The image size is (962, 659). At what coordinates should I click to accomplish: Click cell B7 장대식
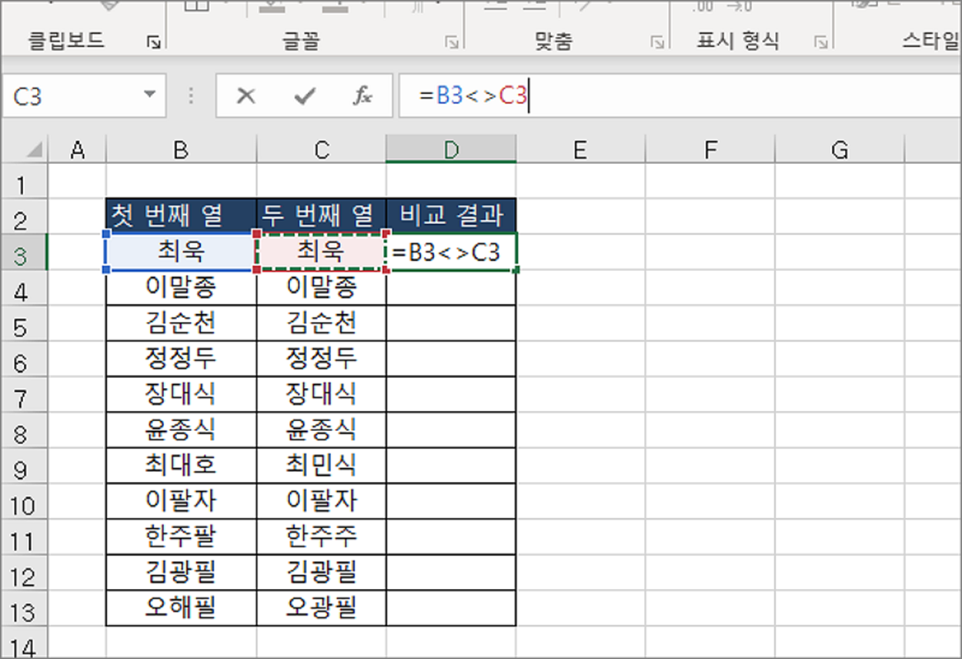181,394
